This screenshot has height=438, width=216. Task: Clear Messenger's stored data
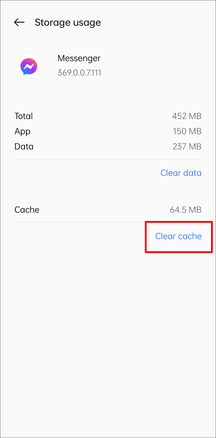click(181, 173)
